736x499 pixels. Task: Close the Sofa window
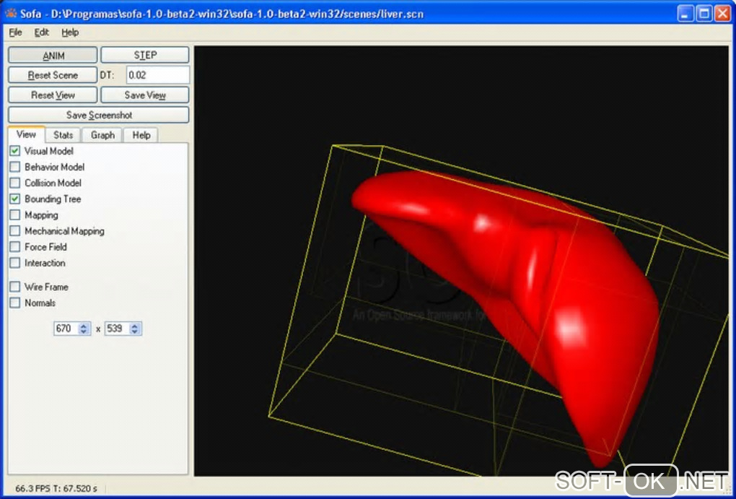click(722, 14)
